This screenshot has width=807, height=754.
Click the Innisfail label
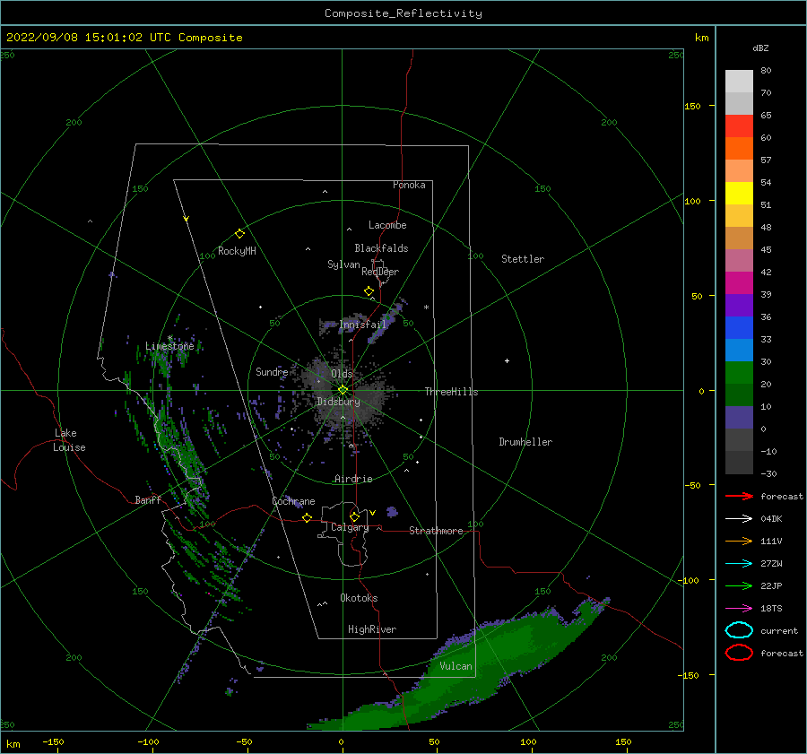(x=362, y=325)
